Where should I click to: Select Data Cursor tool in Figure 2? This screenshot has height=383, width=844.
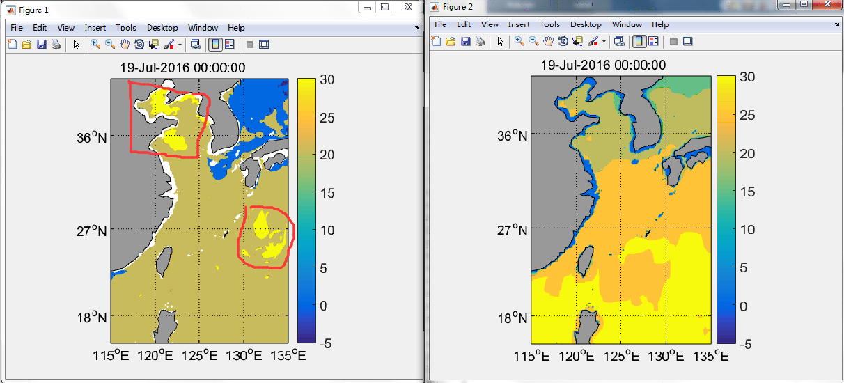[x=577, y=41]
